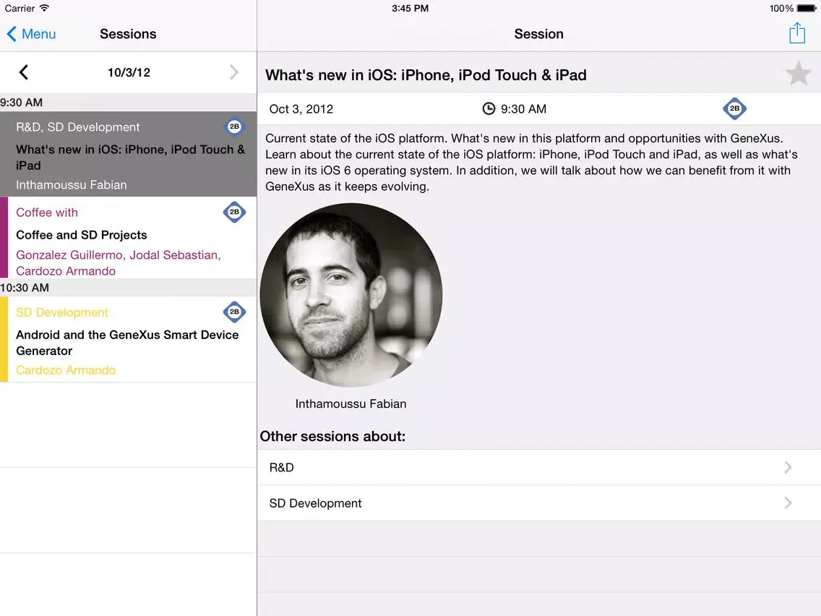Tap the 2B room badge in session details
Image resolution: width=821 pixels, height=616 pixels.
734,108
